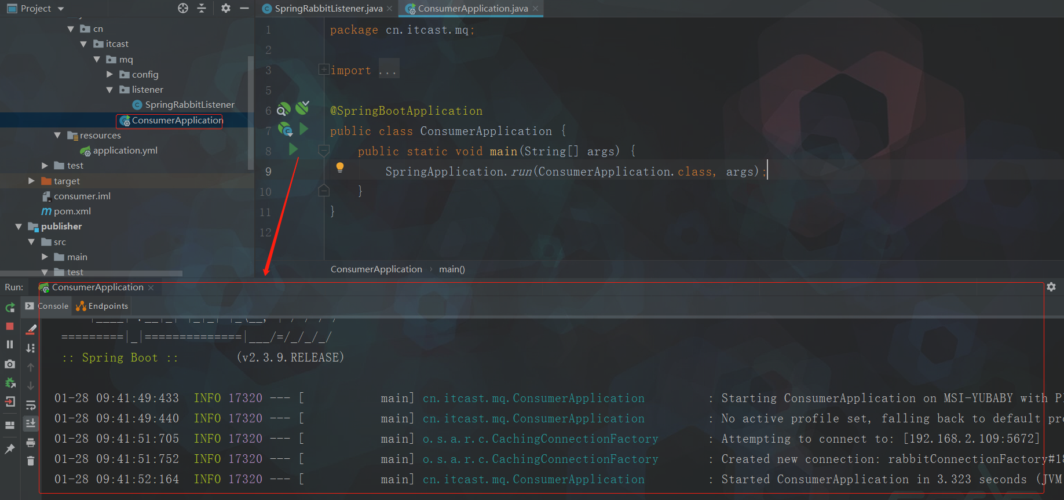
Task: Click down the stack trace arrow
Action: point(31,386)
